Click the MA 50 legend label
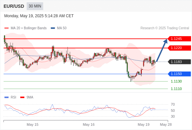This screenshot has width=192, height=130. click(x=62, y=28)
